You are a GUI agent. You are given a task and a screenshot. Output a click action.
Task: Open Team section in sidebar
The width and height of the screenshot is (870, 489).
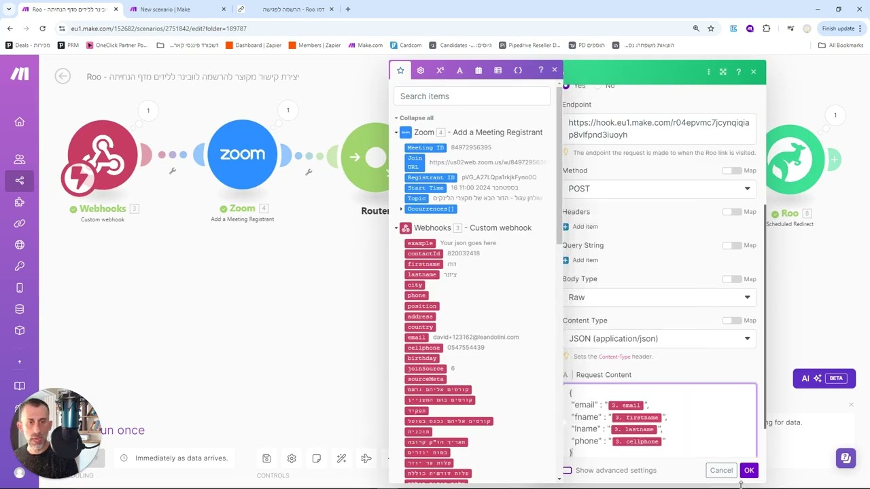[19, 159]
